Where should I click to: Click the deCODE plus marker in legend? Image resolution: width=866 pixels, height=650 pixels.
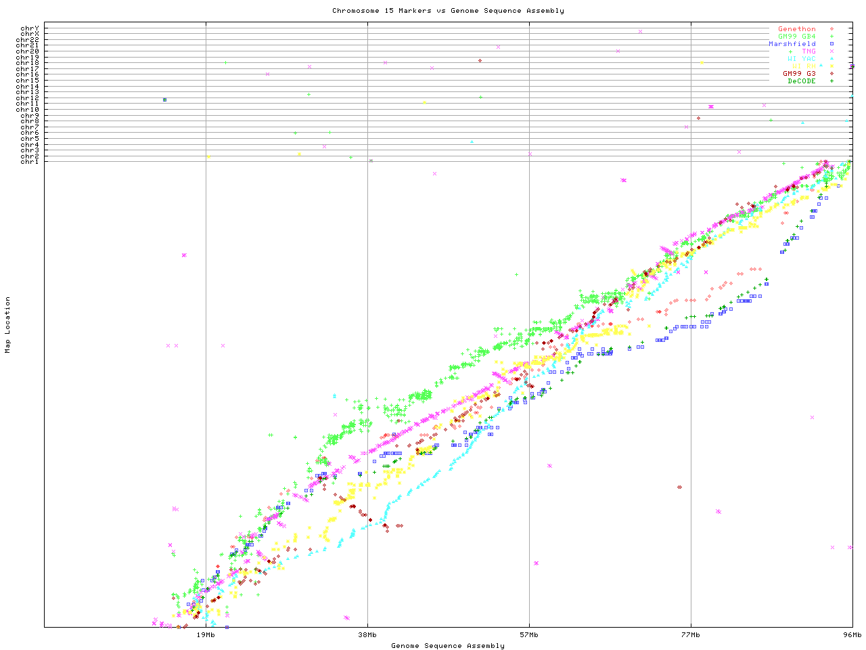pyautogui.click(x=831, y=81)
